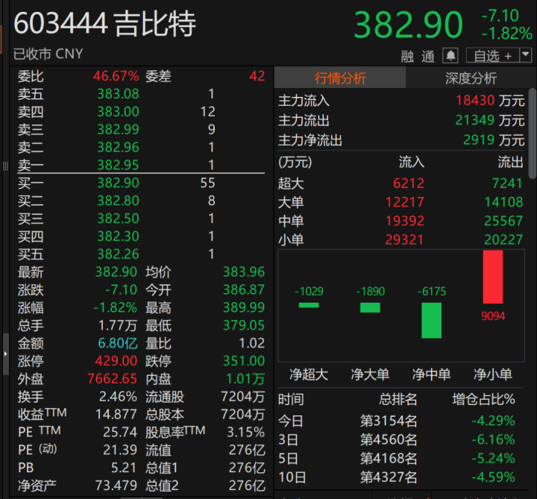Select the 卖二 price 382.96

(x=118, y=147)
